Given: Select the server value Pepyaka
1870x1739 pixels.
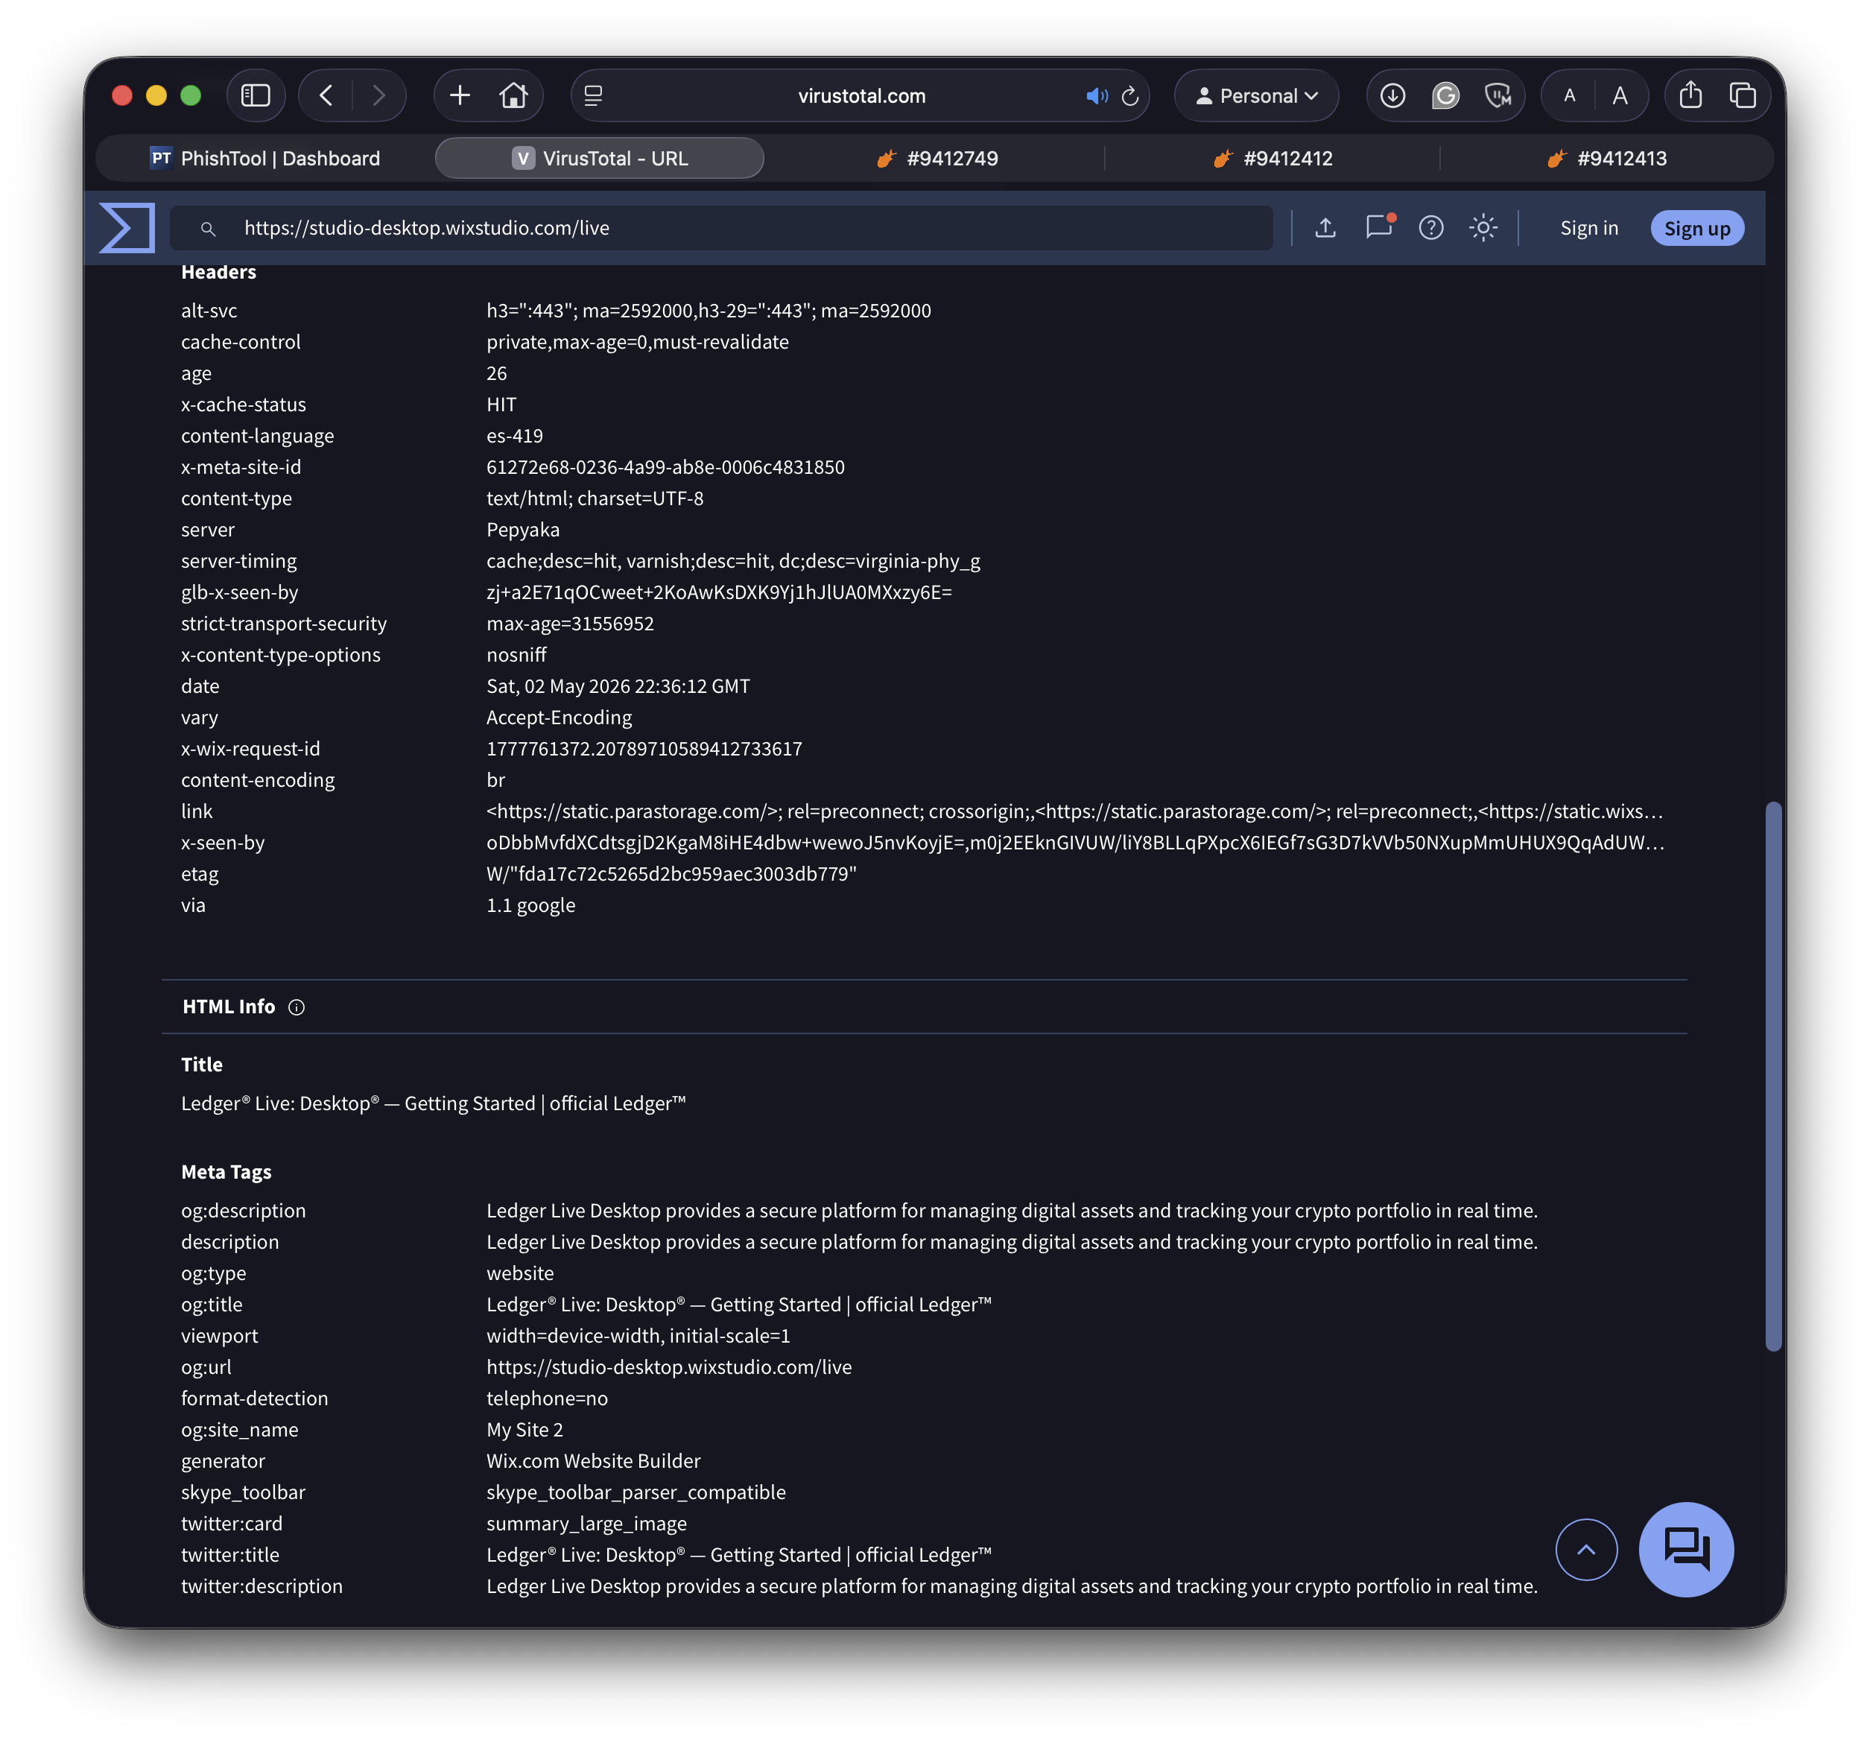Looking at the screenshot, I should (523, 530).
